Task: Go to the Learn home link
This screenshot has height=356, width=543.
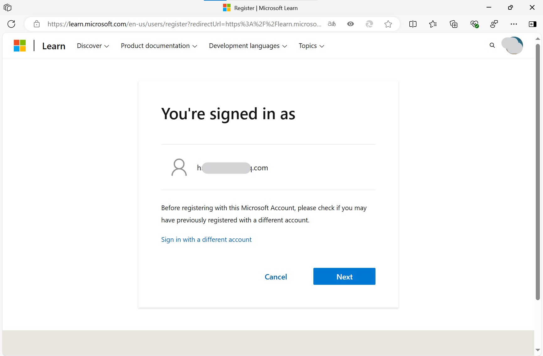Action: pos(54,46)
